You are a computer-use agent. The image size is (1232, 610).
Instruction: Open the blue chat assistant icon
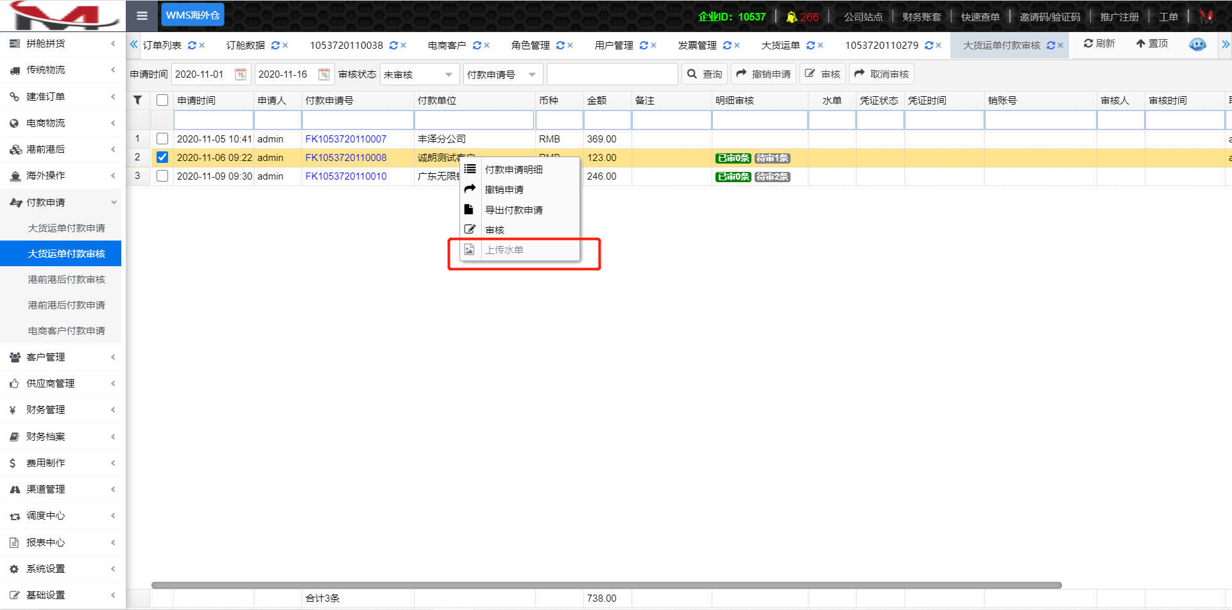[x=1197, y=44]
